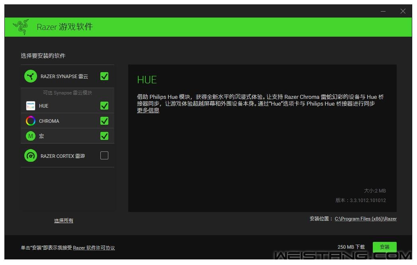Click the Chroma rainbow ring icon
Viewport: 417px width, 265px height.
pos(31,121)
